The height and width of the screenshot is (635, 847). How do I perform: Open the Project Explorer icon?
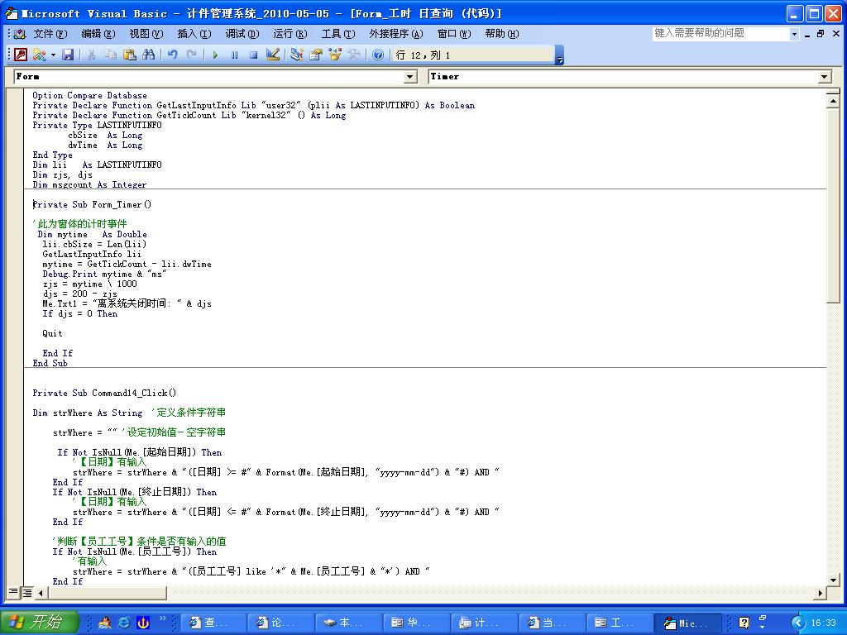[x=297, y=55]
